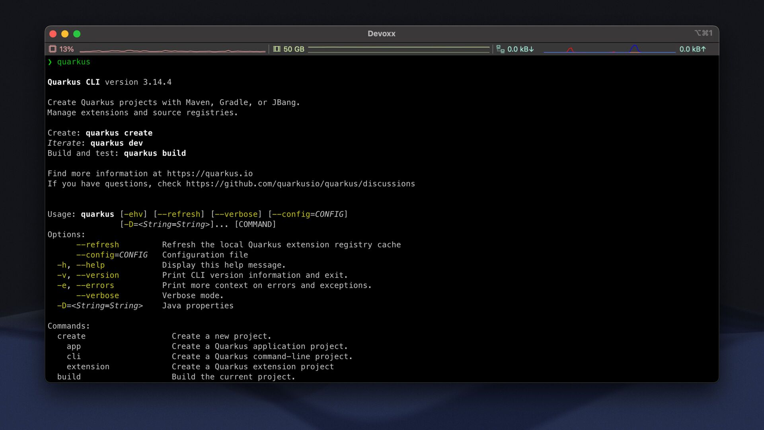Click the 0.0 kB upload indicator
Image resolution: width=764 pixels, height=430 pixels.
[x=692, y=49]
